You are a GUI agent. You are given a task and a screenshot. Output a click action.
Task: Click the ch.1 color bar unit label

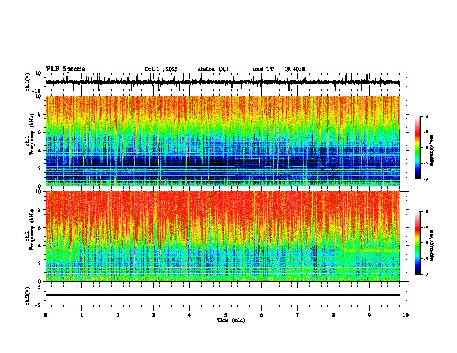[x=432, y=151]
